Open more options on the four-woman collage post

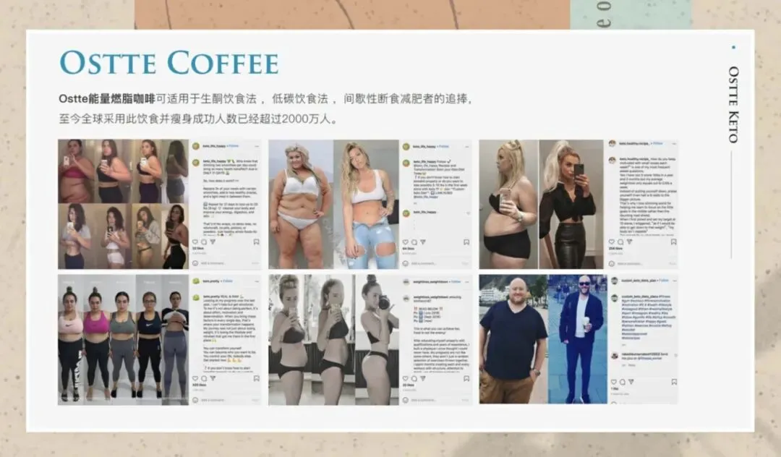pyautogui.click(x=257, y=146)
